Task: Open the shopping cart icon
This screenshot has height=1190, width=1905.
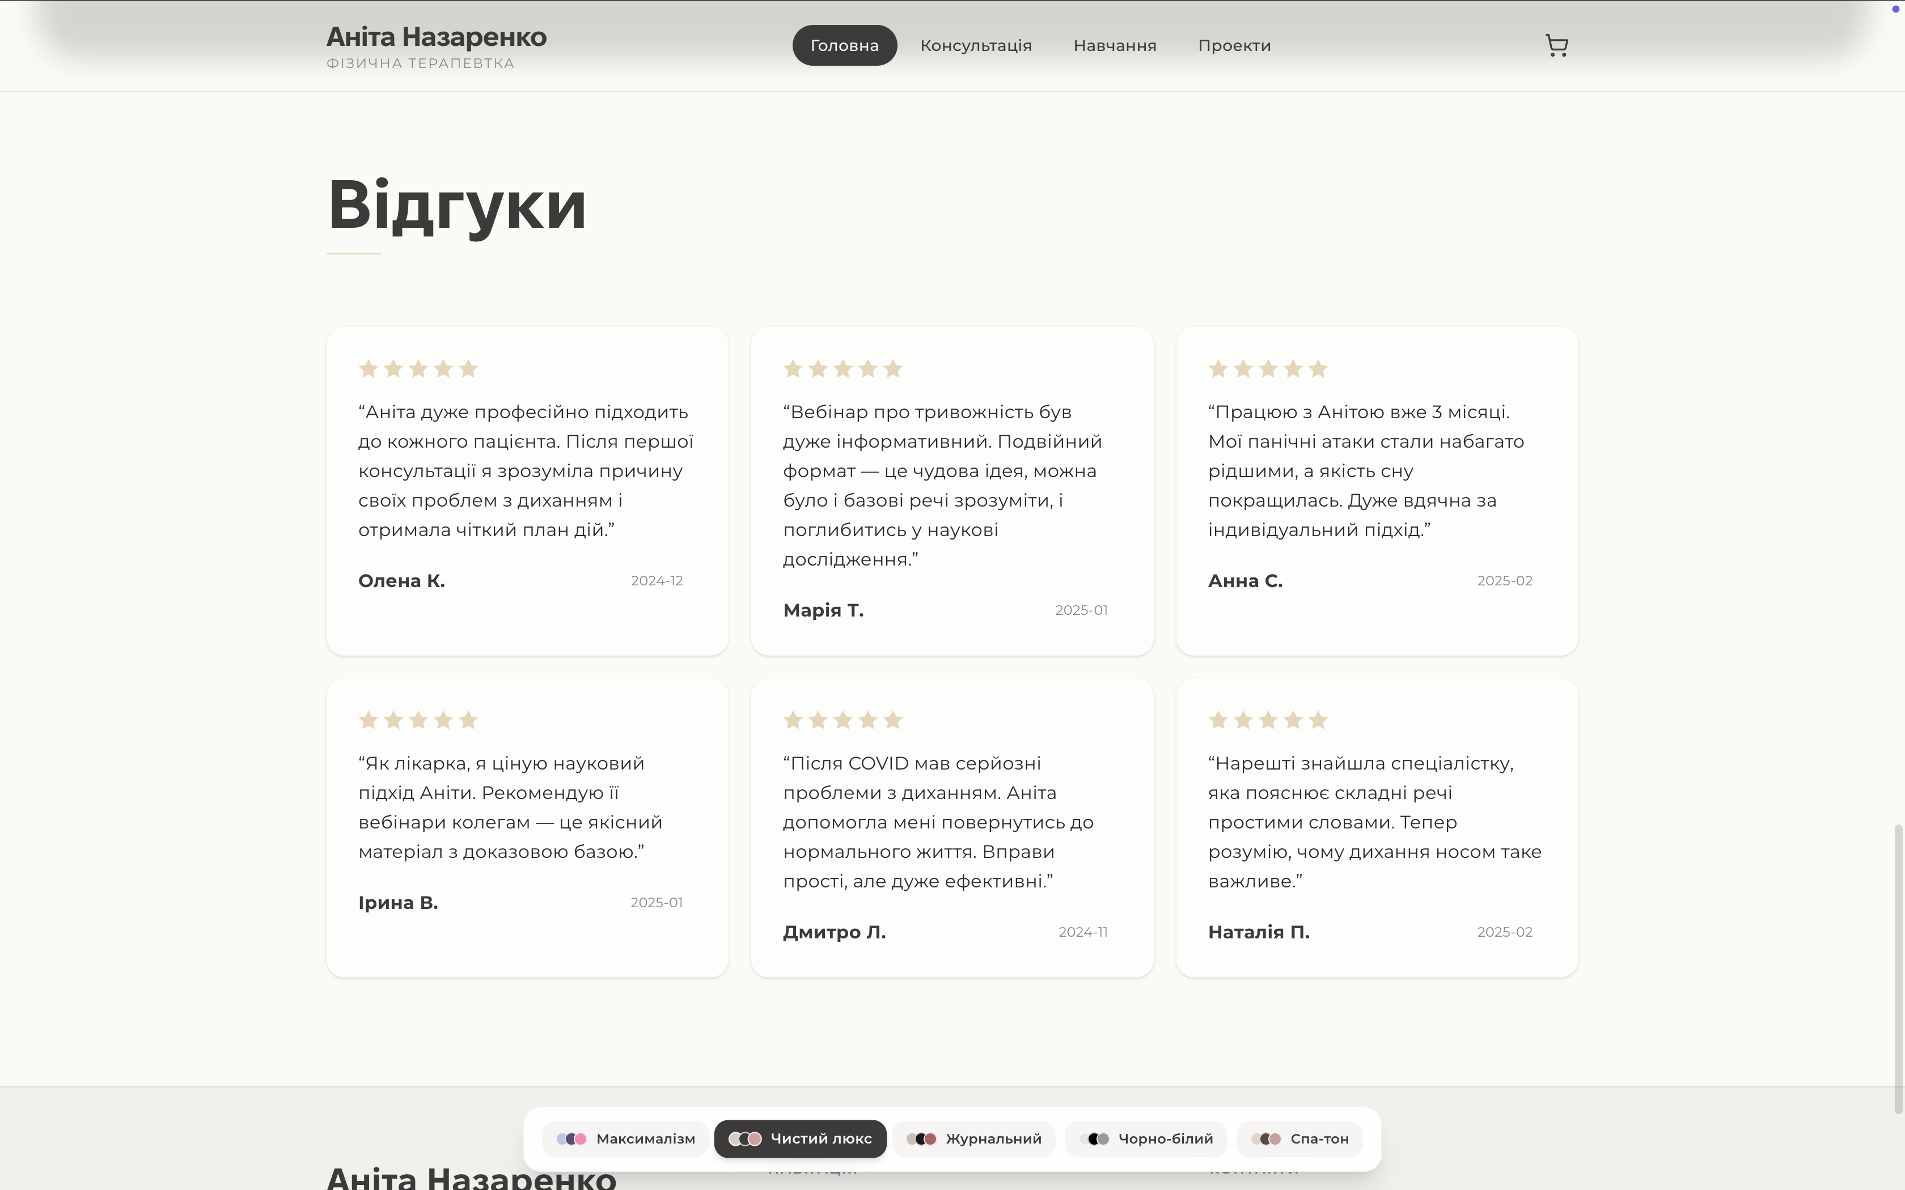Action: [1556, 46]
